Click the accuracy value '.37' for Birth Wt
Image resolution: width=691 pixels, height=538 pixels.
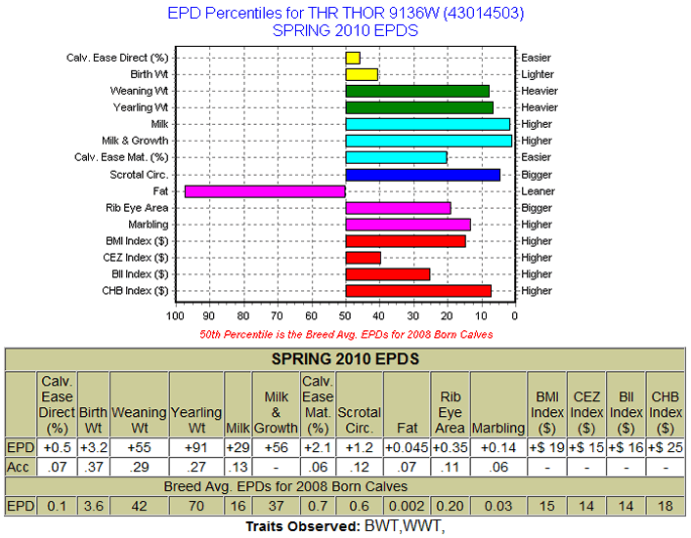click(x=94, y=467)
